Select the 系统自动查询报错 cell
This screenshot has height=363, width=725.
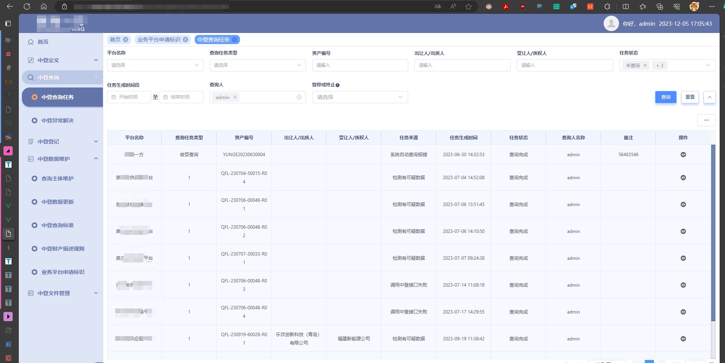pos(409,155)
